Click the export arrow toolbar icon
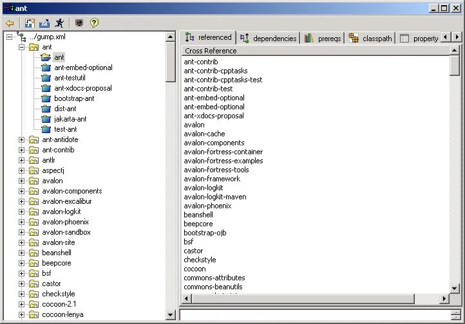The height and width of the screenshot is (324, 465). [x=44, y=23]
